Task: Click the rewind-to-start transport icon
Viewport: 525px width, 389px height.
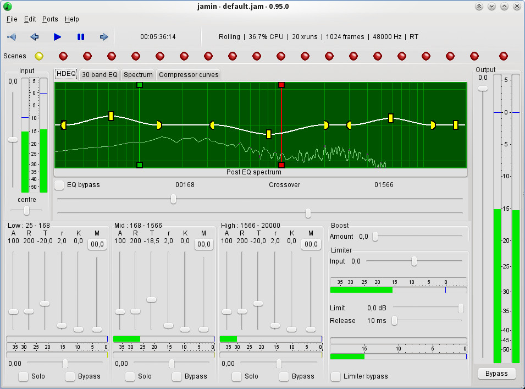Action: pos(12,37)
